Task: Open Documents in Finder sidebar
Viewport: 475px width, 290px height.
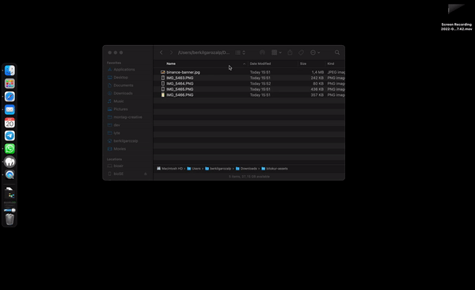Action: 123,86
